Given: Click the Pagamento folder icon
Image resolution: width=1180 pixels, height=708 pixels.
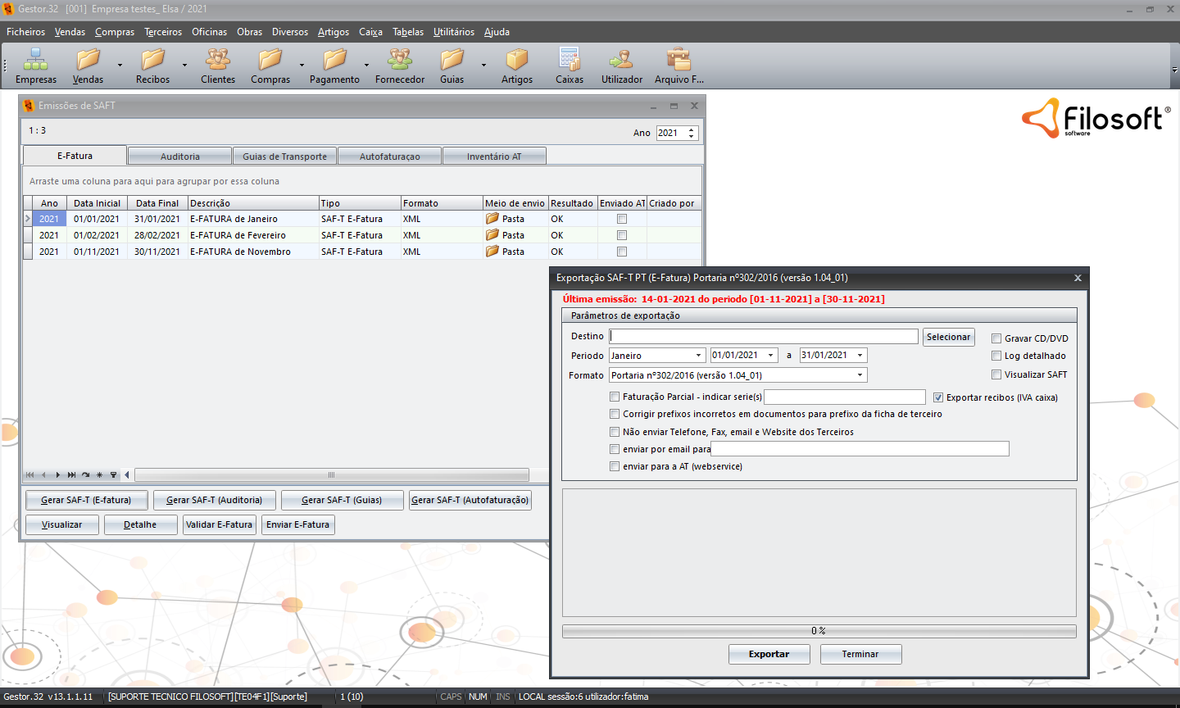Looking at the screenshot, I should click(x=334, y=60).
